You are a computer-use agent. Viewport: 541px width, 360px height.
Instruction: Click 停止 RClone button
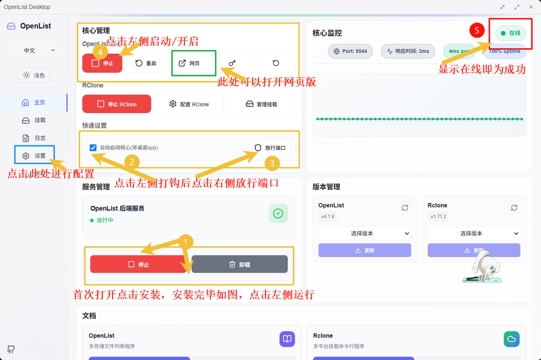[x=117, y=104]
